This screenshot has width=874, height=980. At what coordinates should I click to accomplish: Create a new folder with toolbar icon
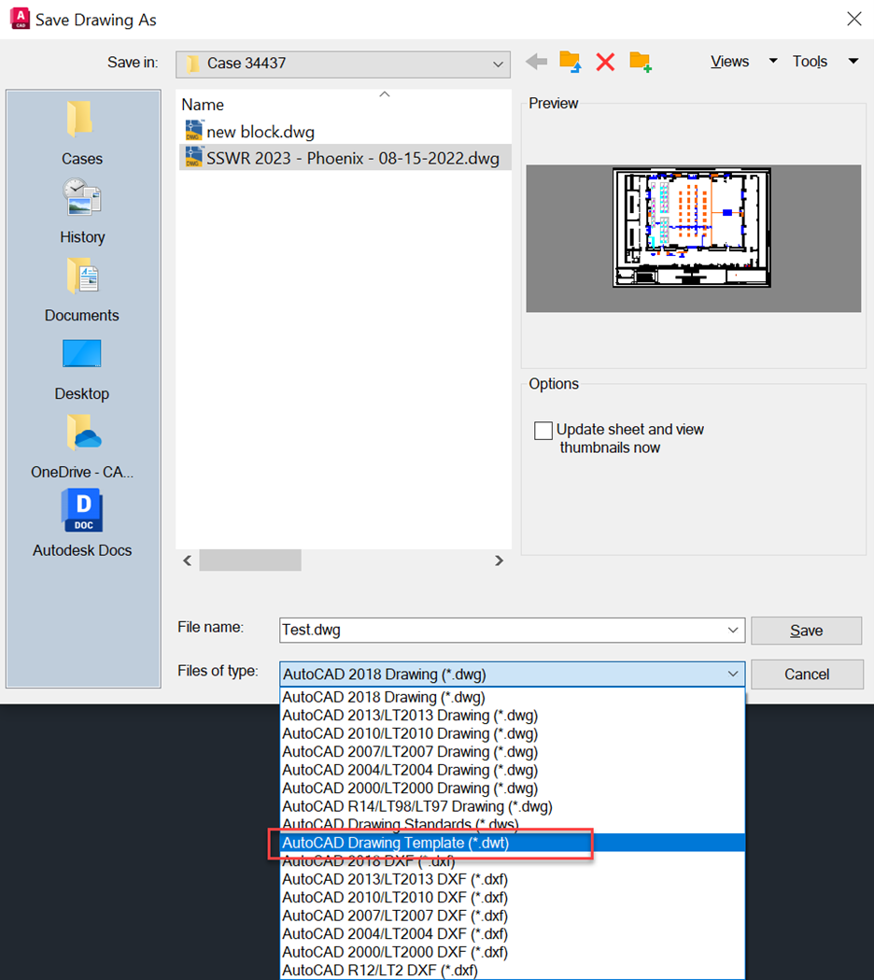point(641,62)
